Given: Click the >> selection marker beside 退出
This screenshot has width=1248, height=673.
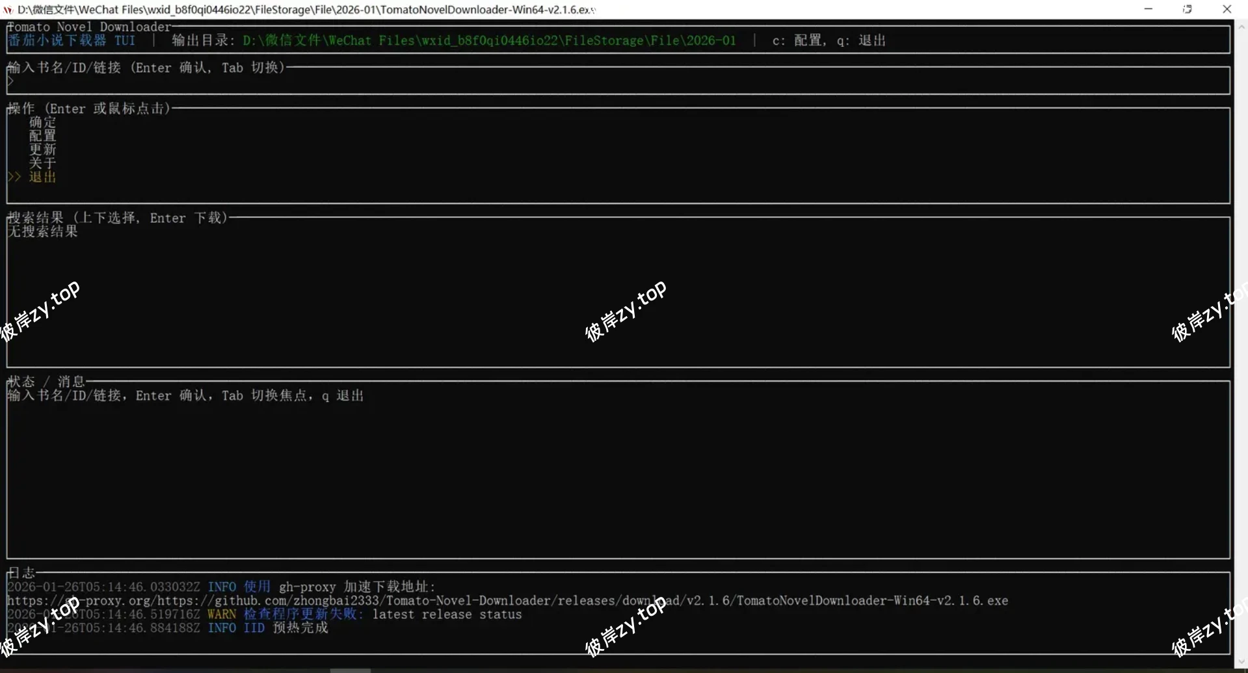Looking at the screenshot, I should click(14, 177).
